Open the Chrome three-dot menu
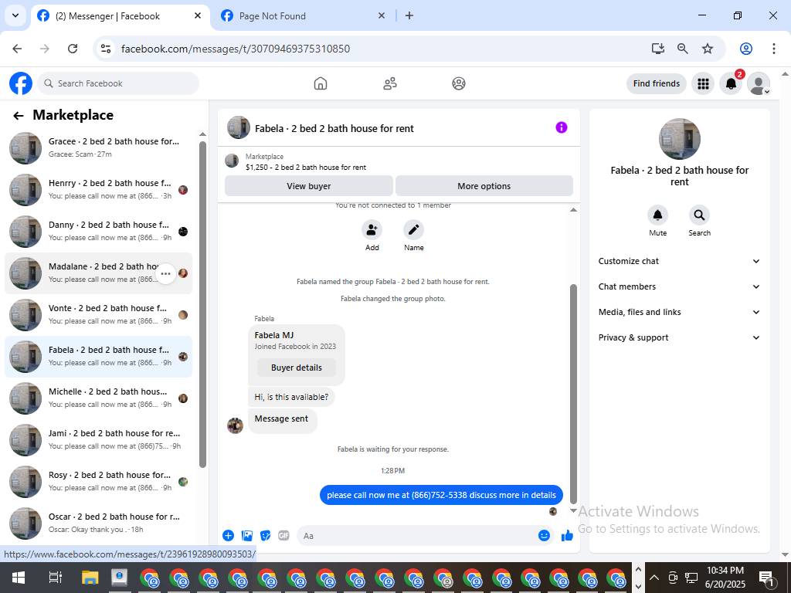791x593 pixels. [774, 49]
